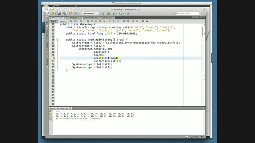The image size is (255, 143).
Task: Toggle Rectangular Selection in editor toolbar
Action: pyautogui.click(x=104, y=21)
